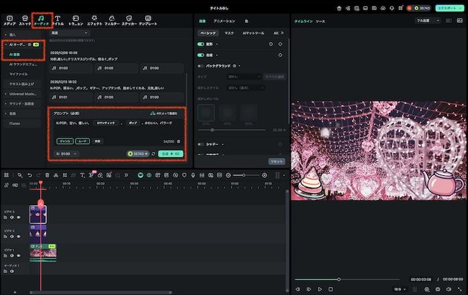Switch to the マスク sub-tab
The image size is (468, 295).
click(229, 33)
